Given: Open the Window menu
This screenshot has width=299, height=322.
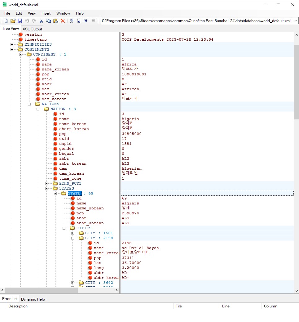Looking at the screenshot, I should [x=63, y=13].
